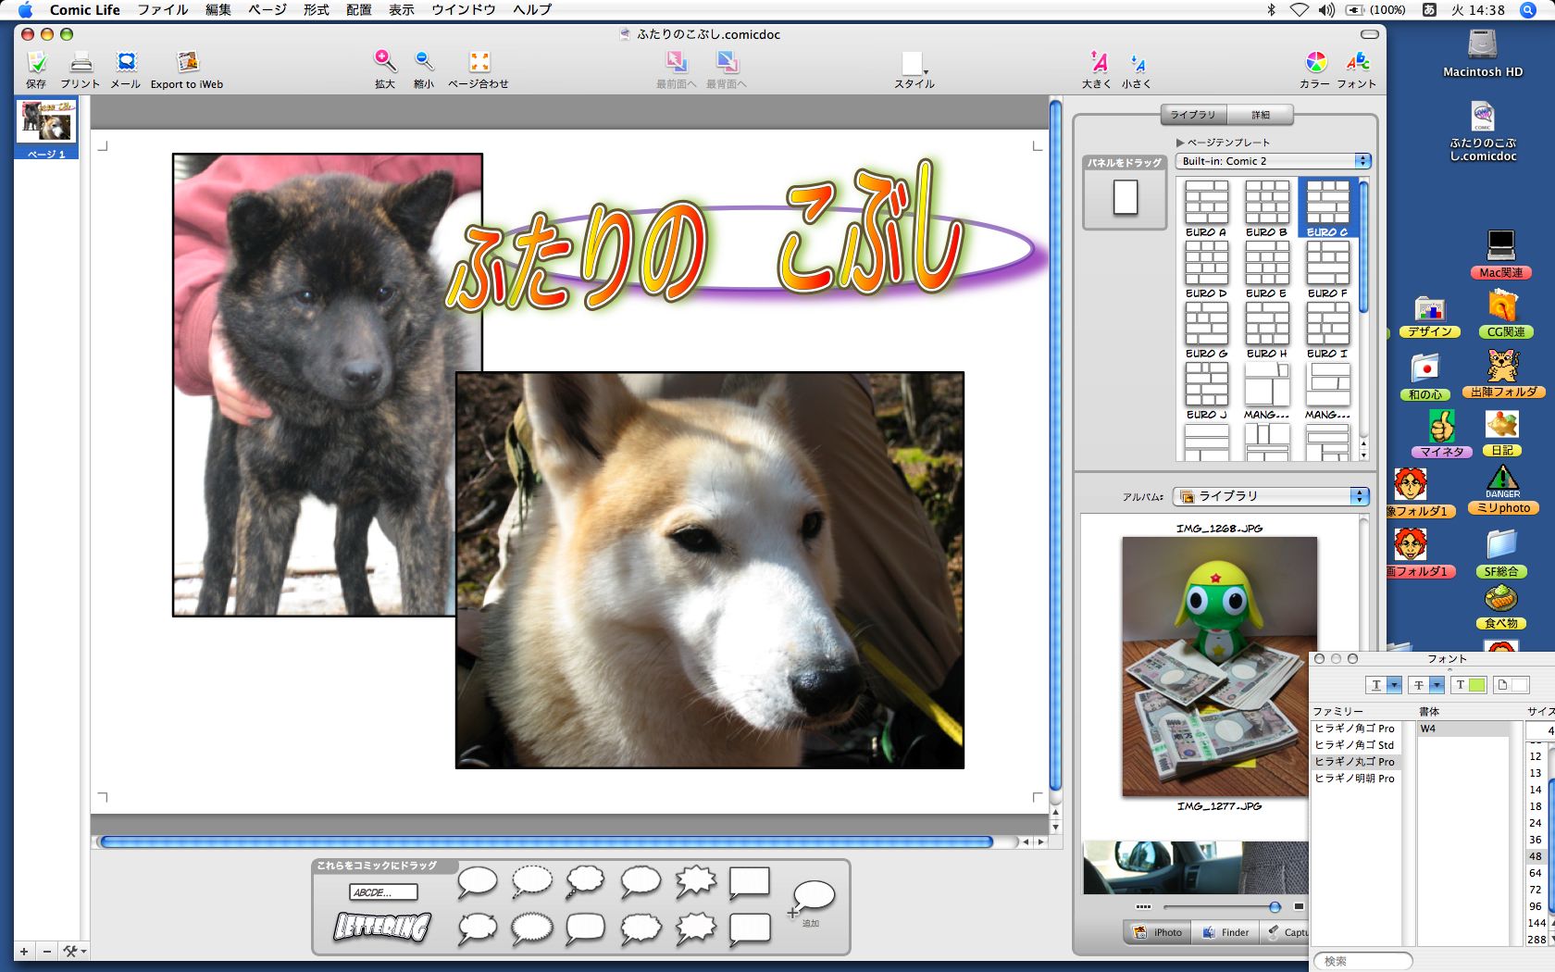Click the thumbnail size slider knob

coord(1275,906)
